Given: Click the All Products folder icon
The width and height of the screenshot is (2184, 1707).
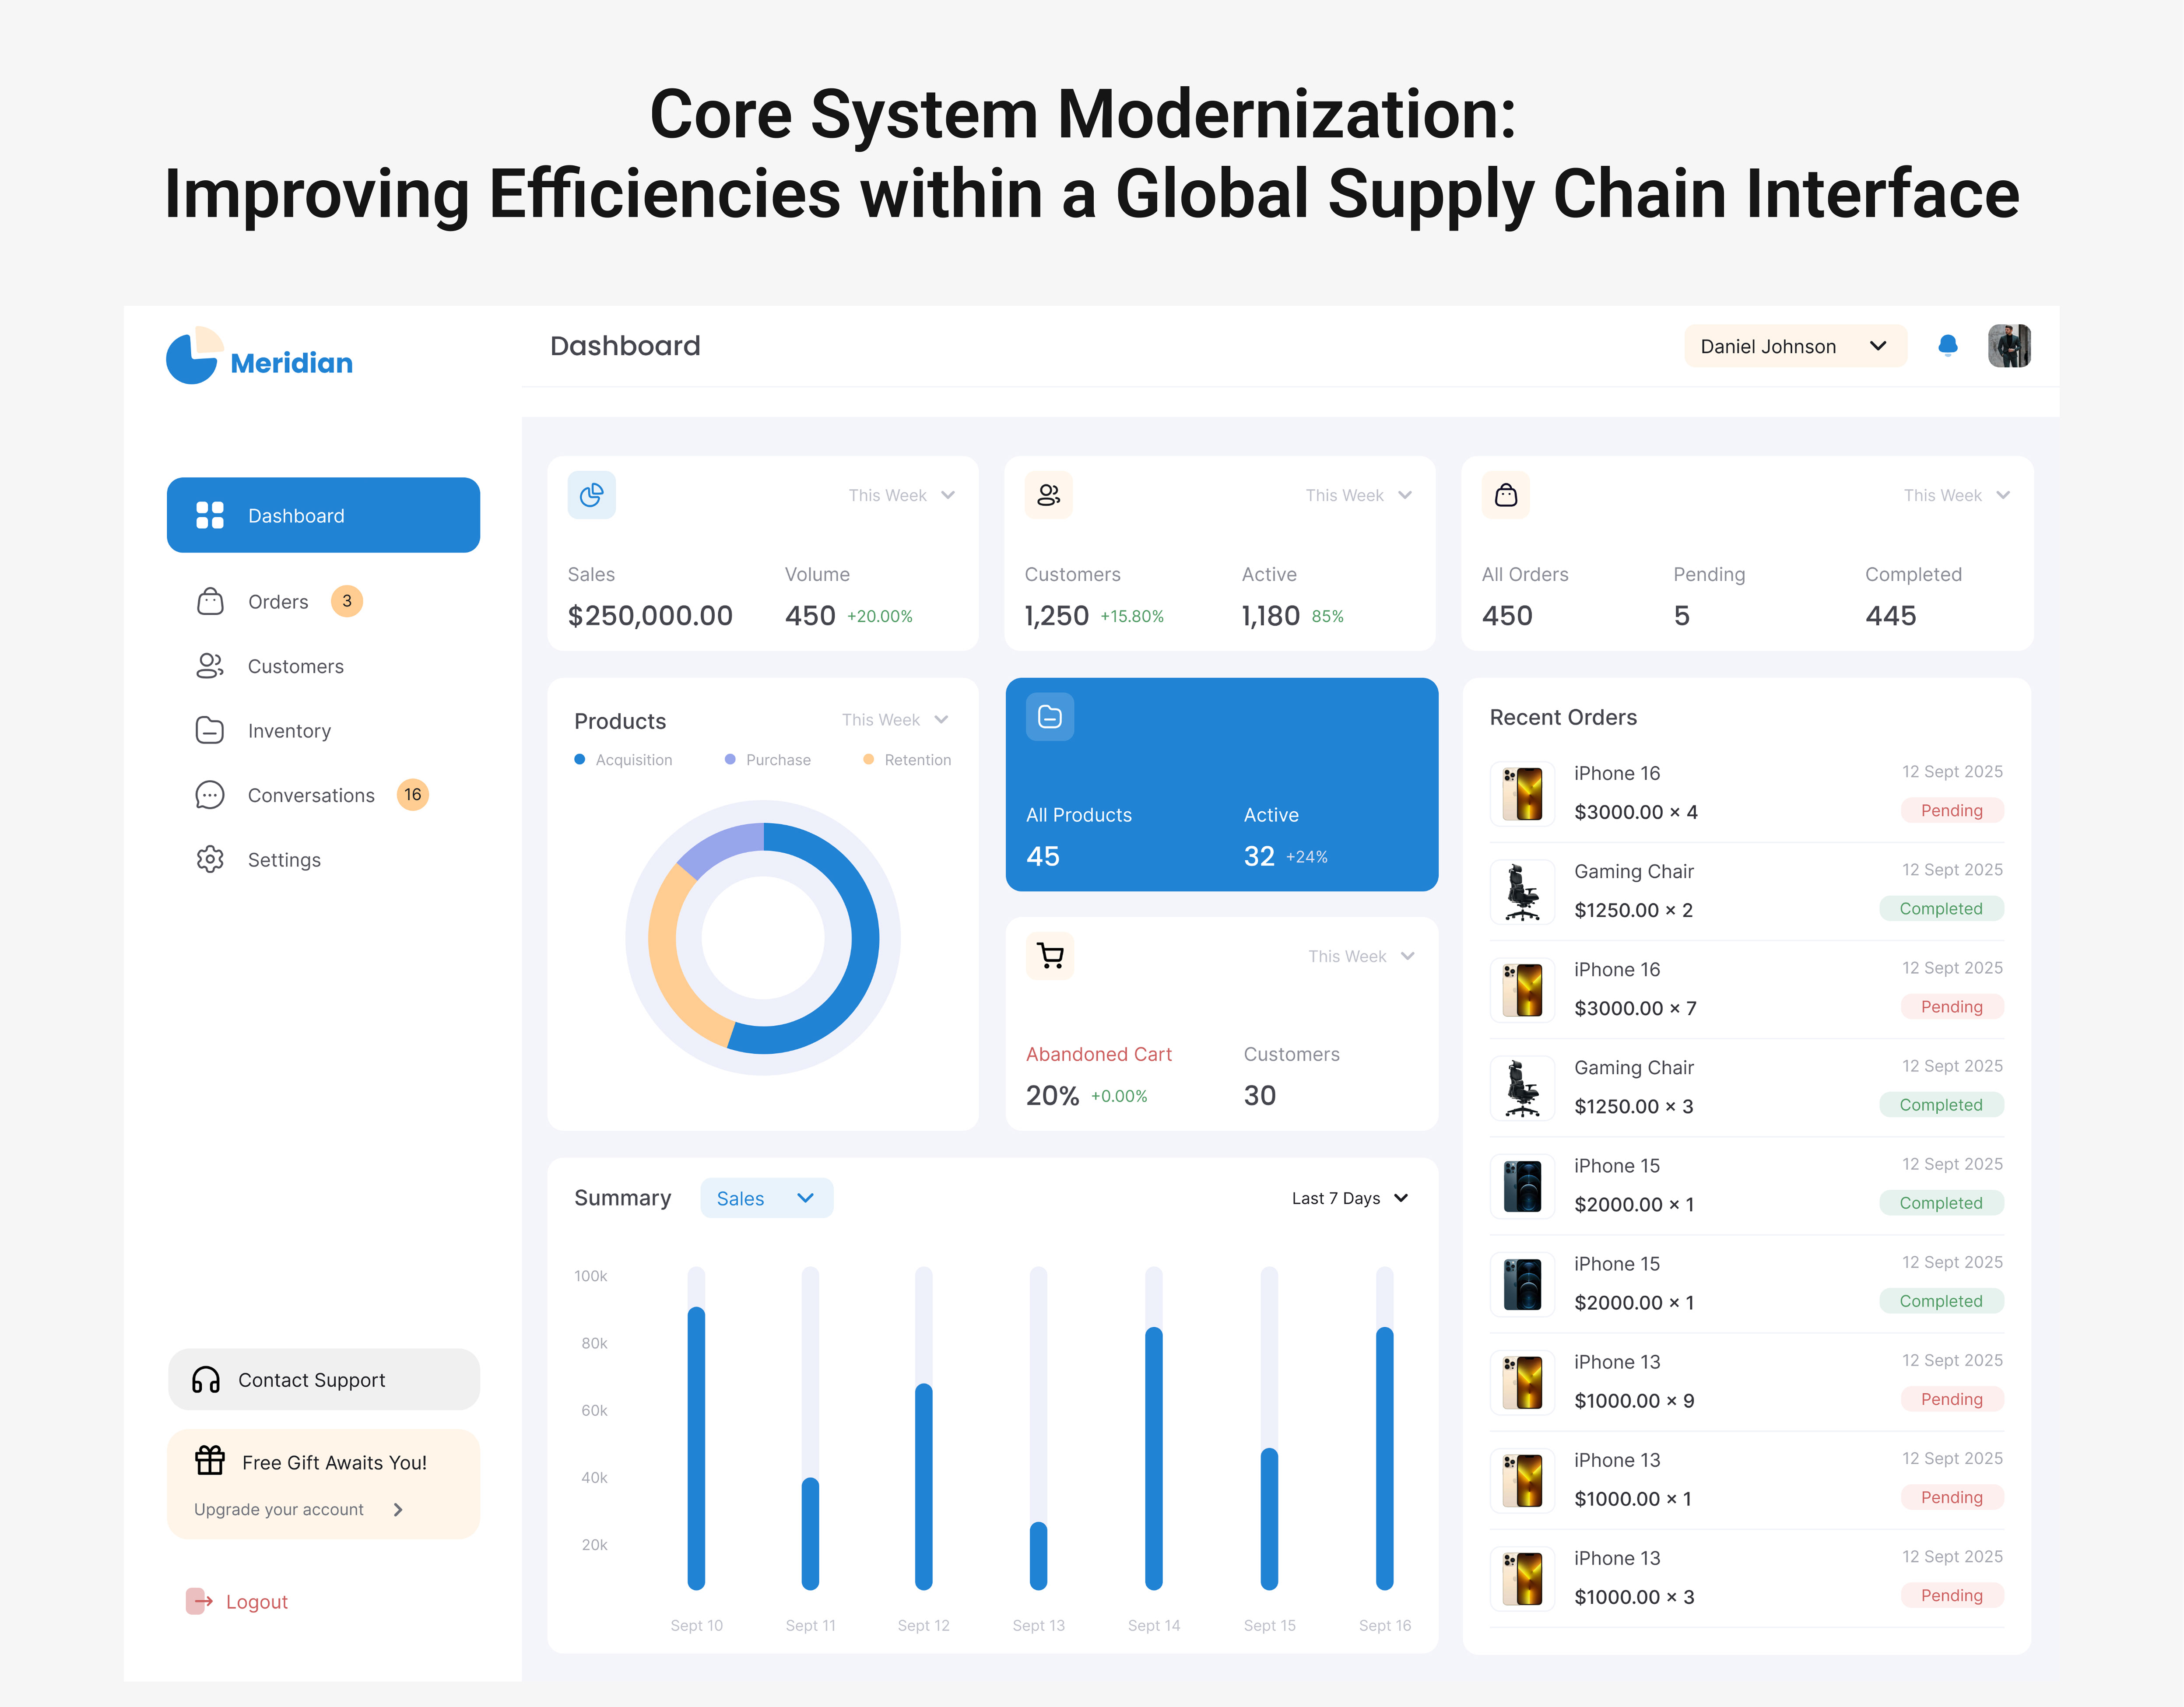Looking at the screenshot, I should pos(1049,717).
